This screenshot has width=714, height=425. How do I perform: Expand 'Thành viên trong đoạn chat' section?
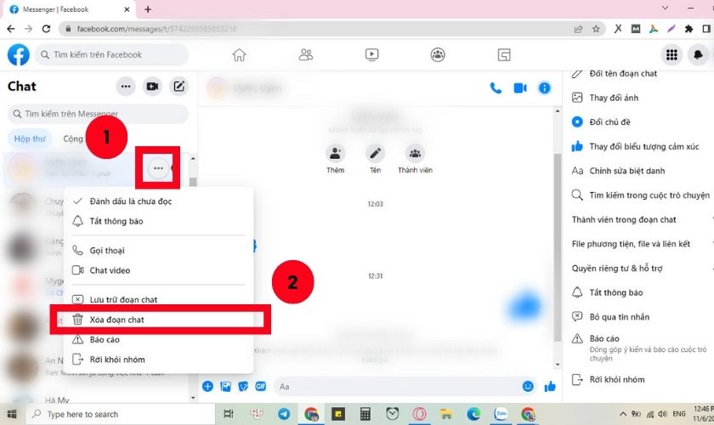pyautogui.click(x=624, y=219)
